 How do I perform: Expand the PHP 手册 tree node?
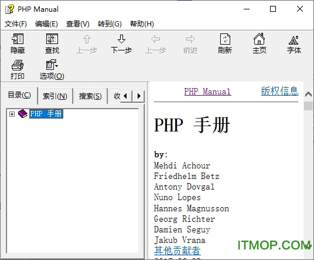12,114
